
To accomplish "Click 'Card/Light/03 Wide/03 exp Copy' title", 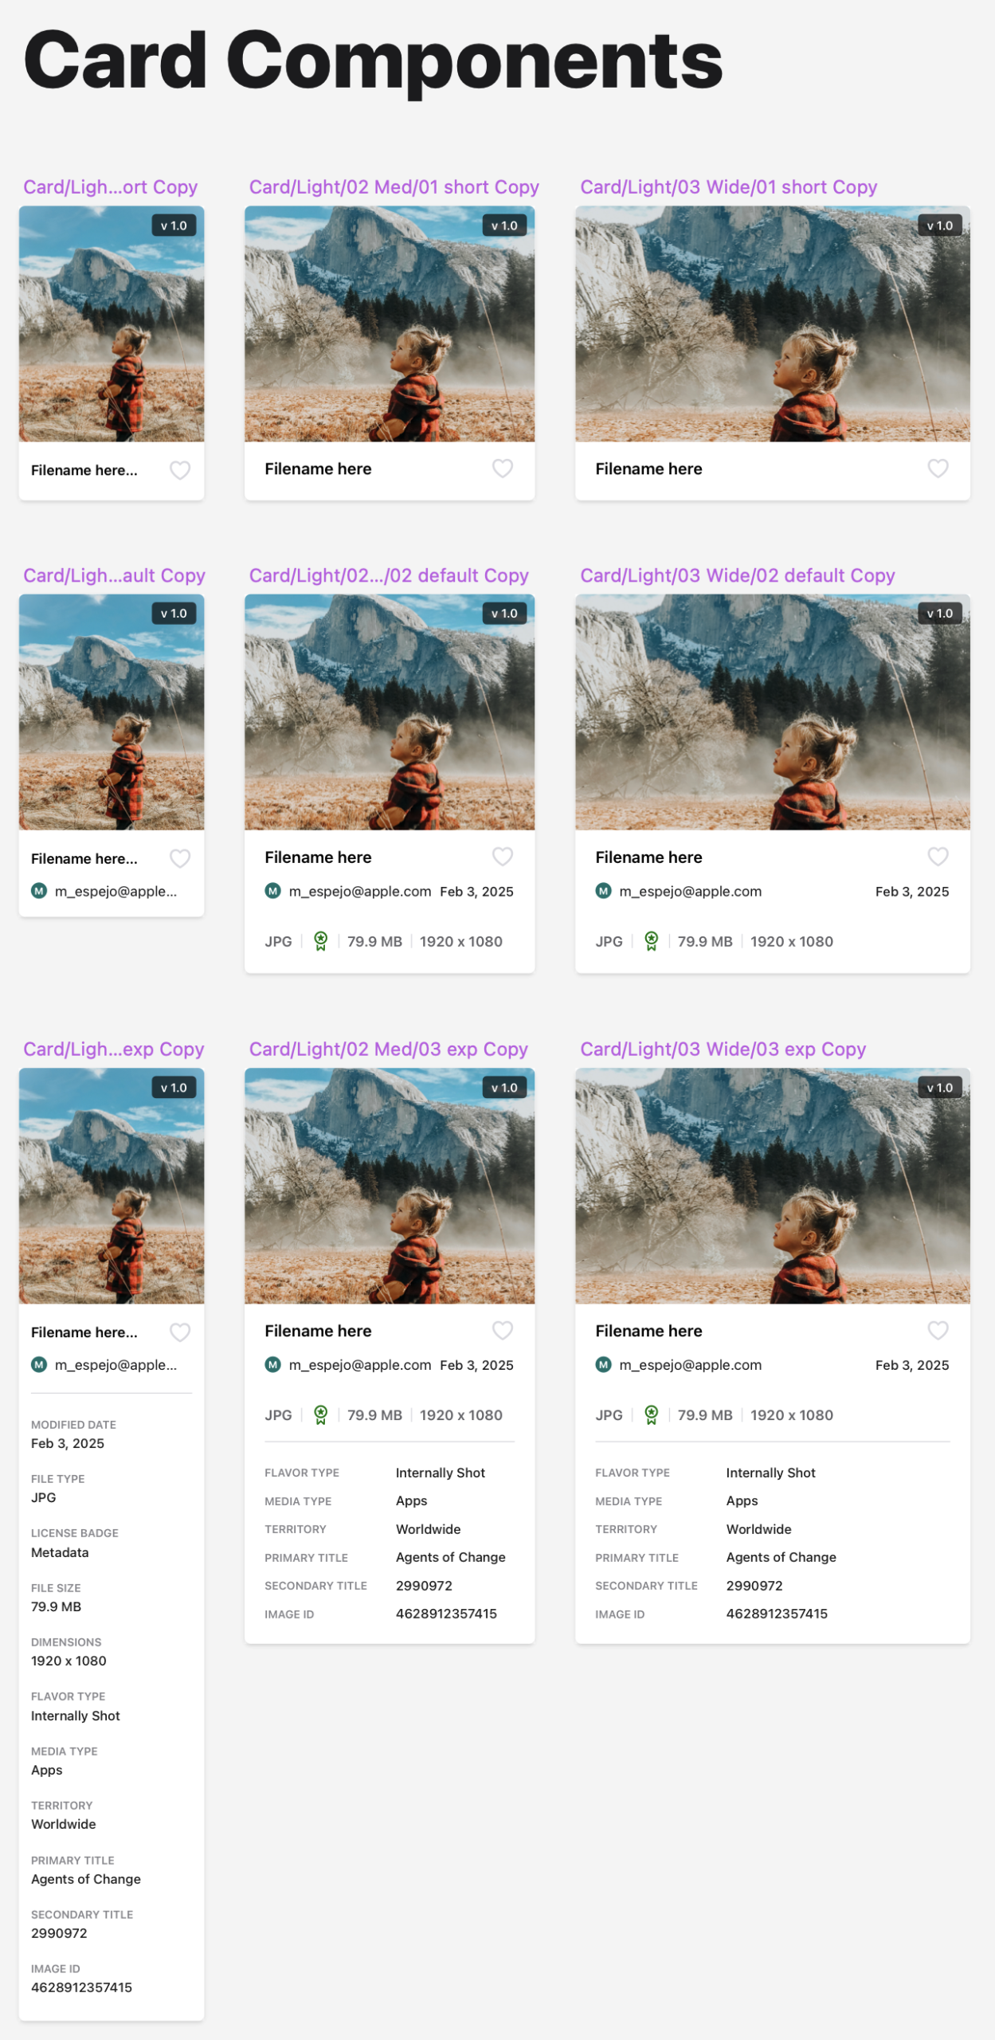I will (x=723, y=1049).
